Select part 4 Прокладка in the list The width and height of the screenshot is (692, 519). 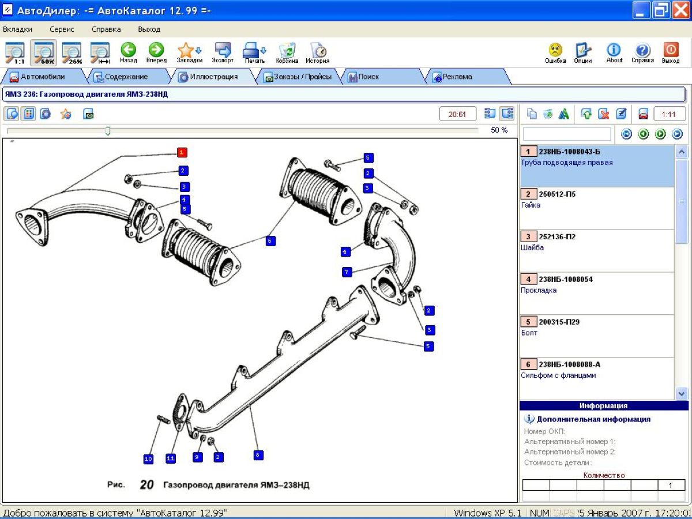point(597,285)
